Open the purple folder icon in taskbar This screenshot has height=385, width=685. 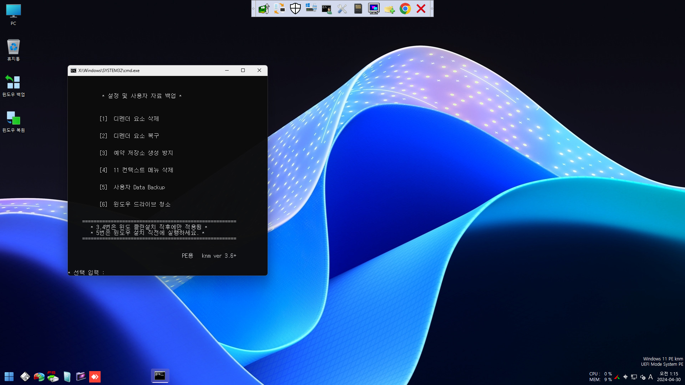pos(81,376)
